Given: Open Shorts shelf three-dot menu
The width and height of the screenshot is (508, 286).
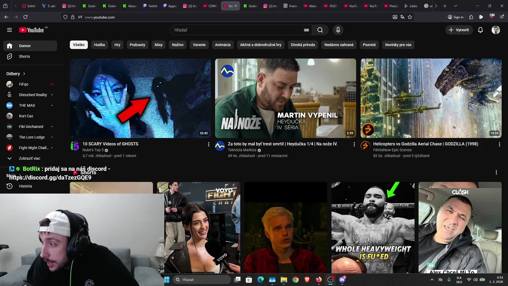Looking at the screenshot, I should pos(496,172).
